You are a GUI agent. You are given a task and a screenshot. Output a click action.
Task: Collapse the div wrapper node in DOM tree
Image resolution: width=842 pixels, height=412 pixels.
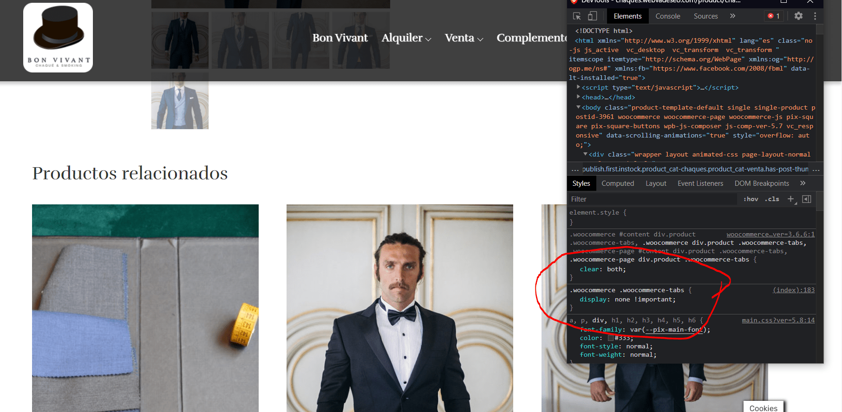(x=585, y=154)
